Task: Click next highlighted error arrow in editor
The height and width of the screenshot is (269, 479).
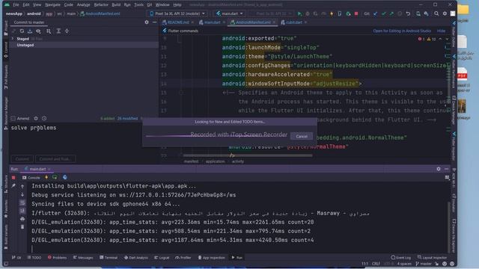Action: [447, 39]
